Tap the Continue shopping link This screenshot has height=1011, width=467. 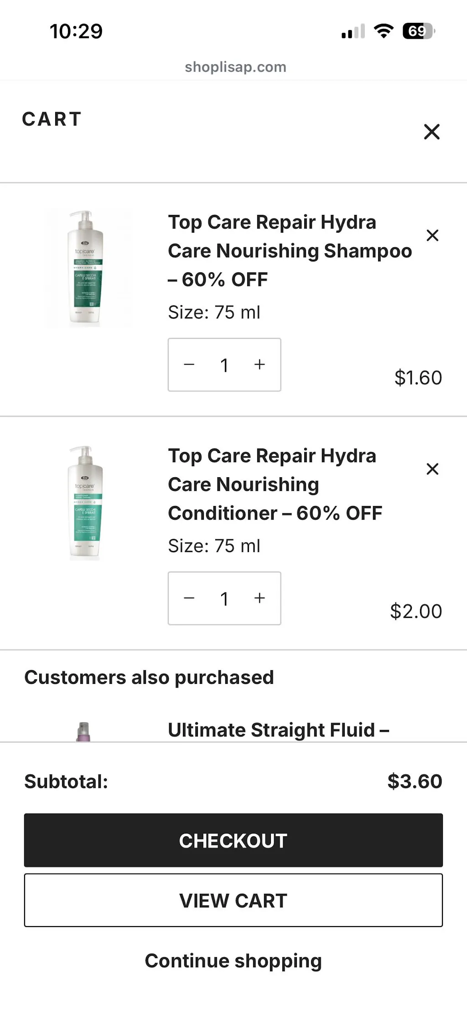tap(233, 961)
